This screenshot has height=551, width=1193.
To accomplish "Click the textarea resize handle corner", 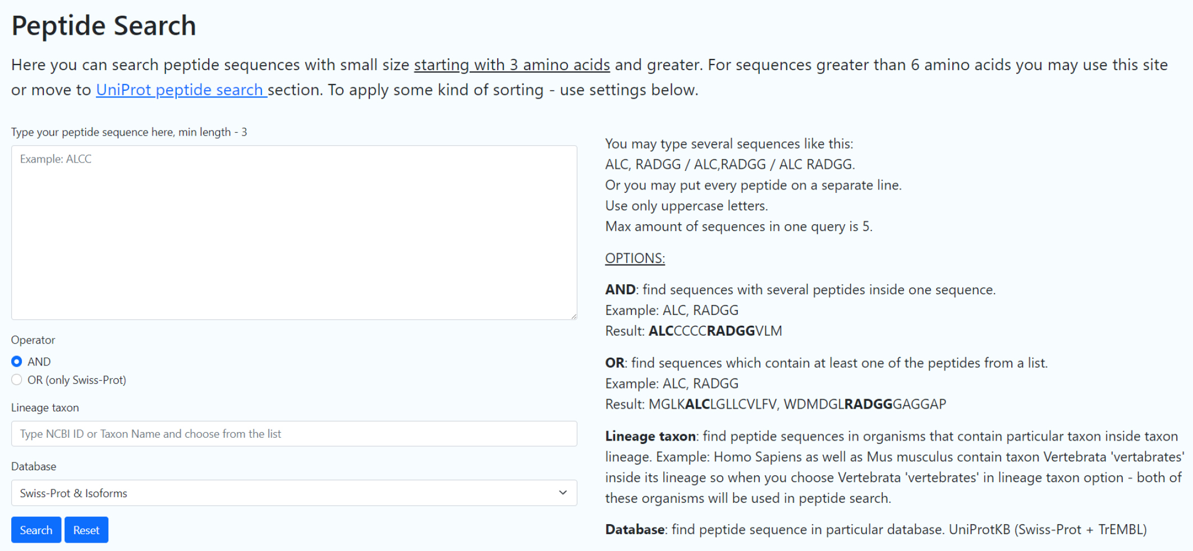I will click(573, 317).
